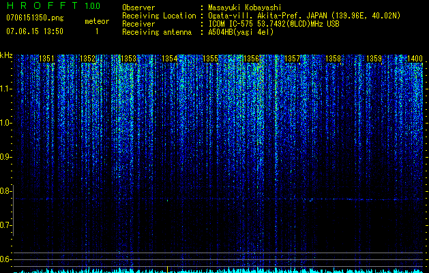Click the 0.7 kHz axis label
Screen dimensions: 429x273
point(5,225)
